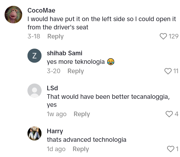Open CocoMae's profile picture

(13, 15)
